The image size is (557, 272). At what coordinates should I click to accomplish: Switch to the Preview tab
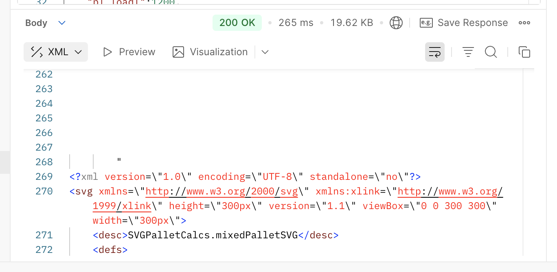click(129, 52)
